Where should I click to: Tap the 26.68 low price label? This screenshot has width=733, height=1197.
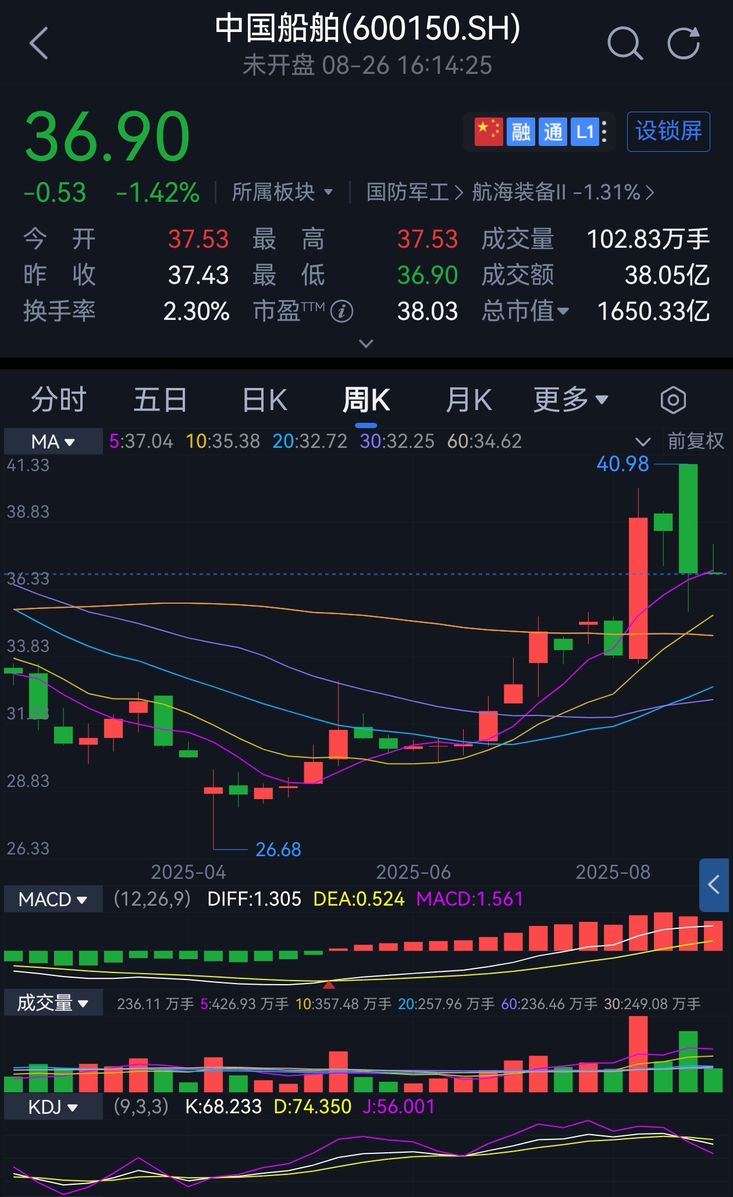point(278,850)
